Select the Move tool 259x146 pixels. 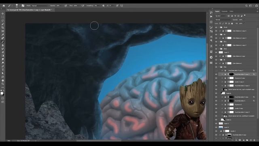pyautogui.click(x=3, y=13)
